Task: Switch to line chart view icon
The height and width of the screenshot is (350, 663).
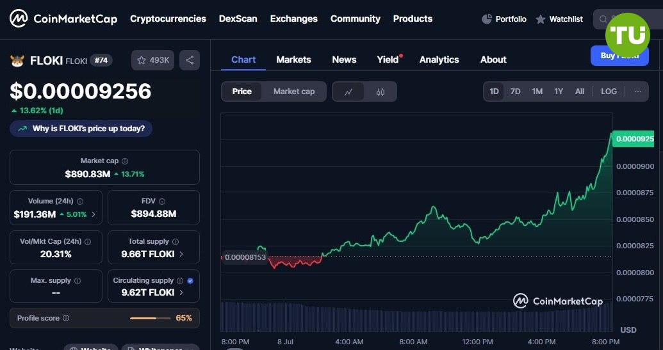Action: point(348,91)
